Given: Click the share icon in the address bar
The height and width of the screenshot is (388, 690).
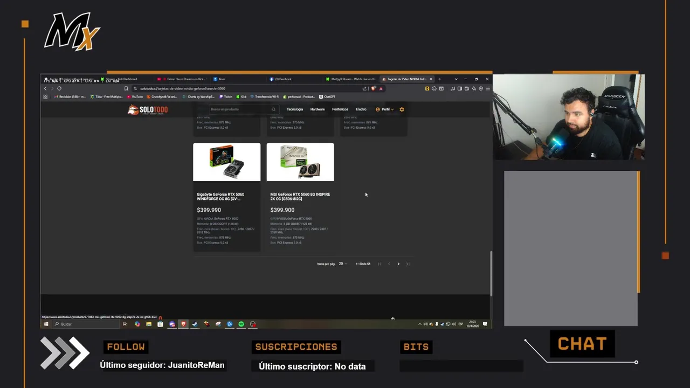Looking at the screenshot, I should click(364, 88).
